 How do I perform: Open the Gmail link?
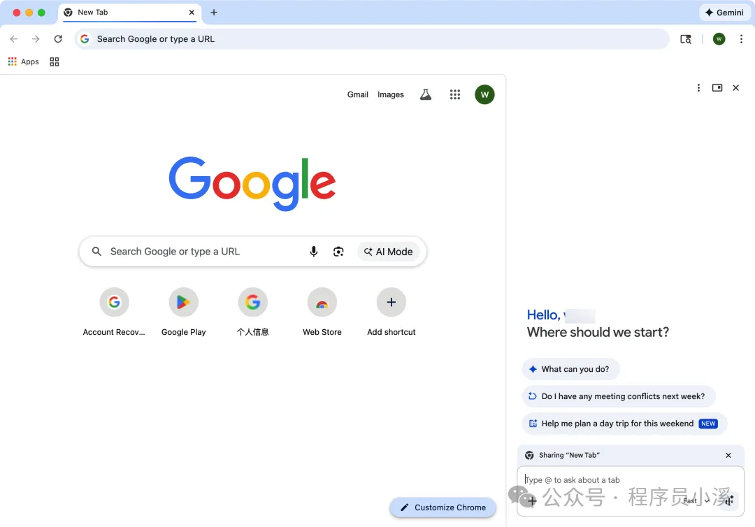357,95
